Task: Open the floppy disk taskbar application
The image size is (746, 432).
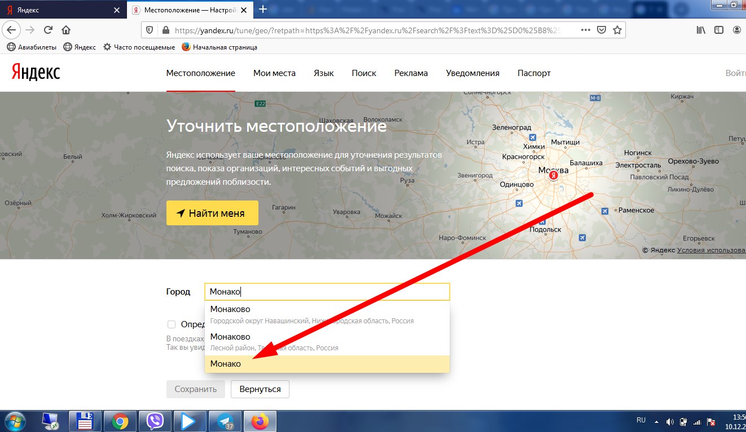Action: click(x=85, y=421)
